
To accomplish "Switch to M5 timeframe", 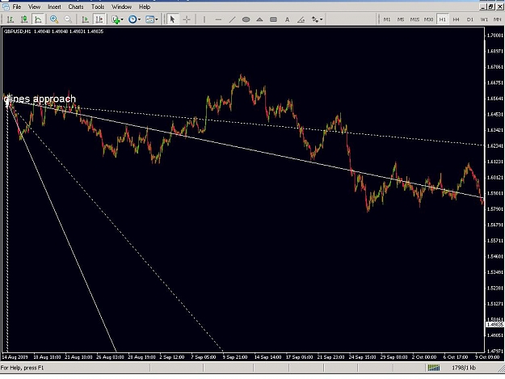I will 401,19.
